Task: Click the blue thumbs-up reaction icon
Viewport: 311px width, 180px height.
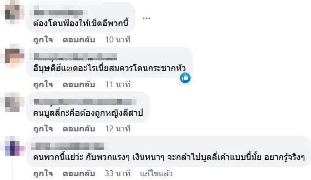Action: tap(185, 78)
